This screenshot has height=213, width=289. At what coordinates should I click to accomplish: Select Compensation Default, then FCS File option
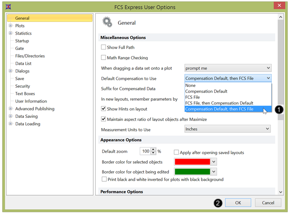pyautogui.click(x=228, y=109)
